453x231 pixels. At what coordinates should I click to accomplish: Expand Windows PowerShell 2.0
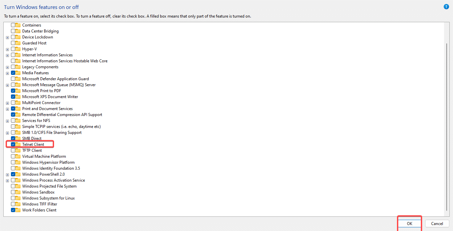[x=7, y=174]
